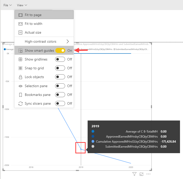183x179 pixels.
Task: Click the 2019 data point on line
Action: tap(81, 149)
